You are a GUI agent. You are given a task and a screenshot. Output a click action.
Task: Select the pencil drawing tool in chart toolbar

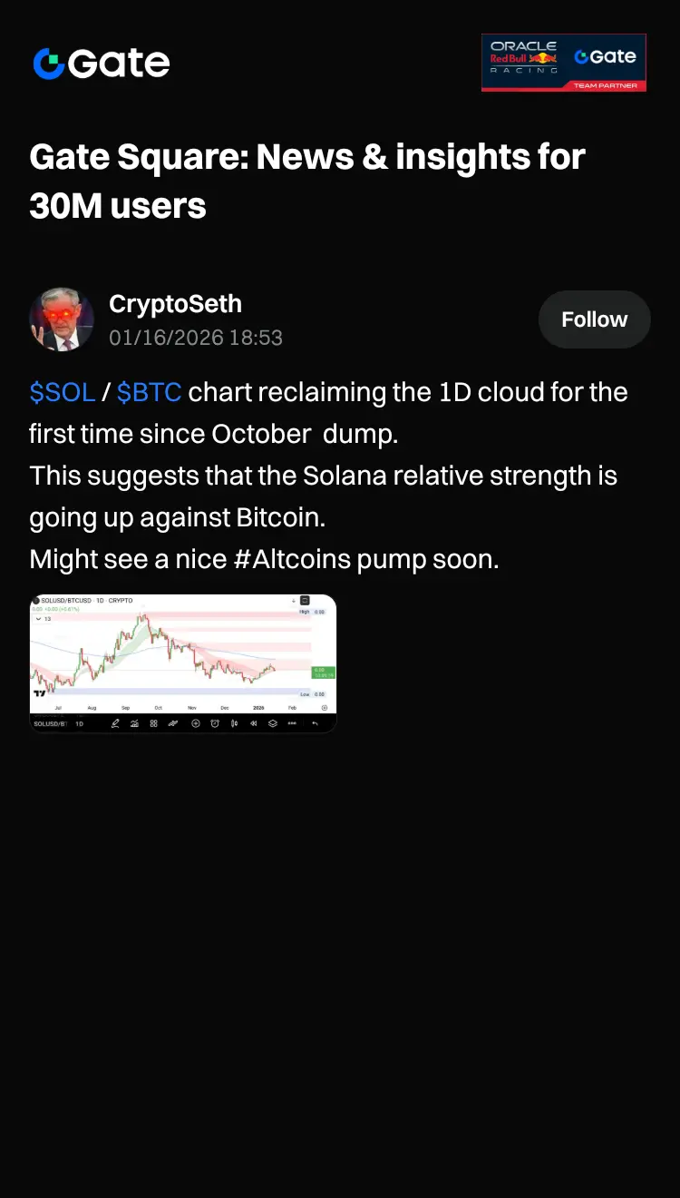click(x=115, y=723)
